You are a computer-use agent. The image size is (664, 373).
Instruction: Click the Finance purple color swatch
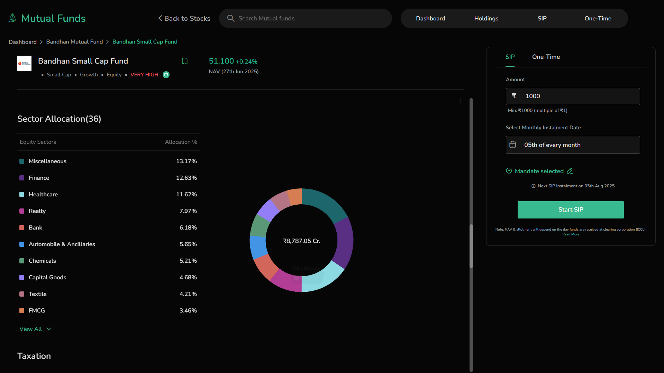tap(22, 178)
